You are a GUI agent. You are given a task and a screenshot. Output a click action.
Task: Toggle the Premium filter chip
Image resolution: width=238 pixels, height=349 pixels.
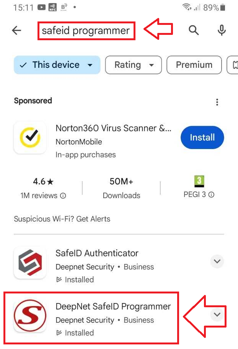194,65
